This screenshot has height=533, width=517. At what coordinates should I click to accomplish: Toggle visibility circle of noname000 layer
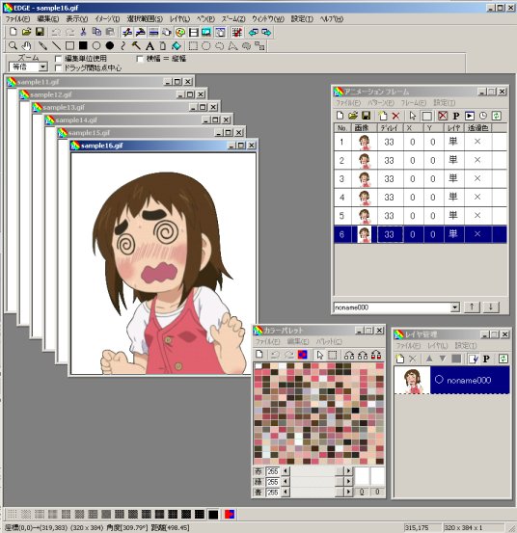439,380
